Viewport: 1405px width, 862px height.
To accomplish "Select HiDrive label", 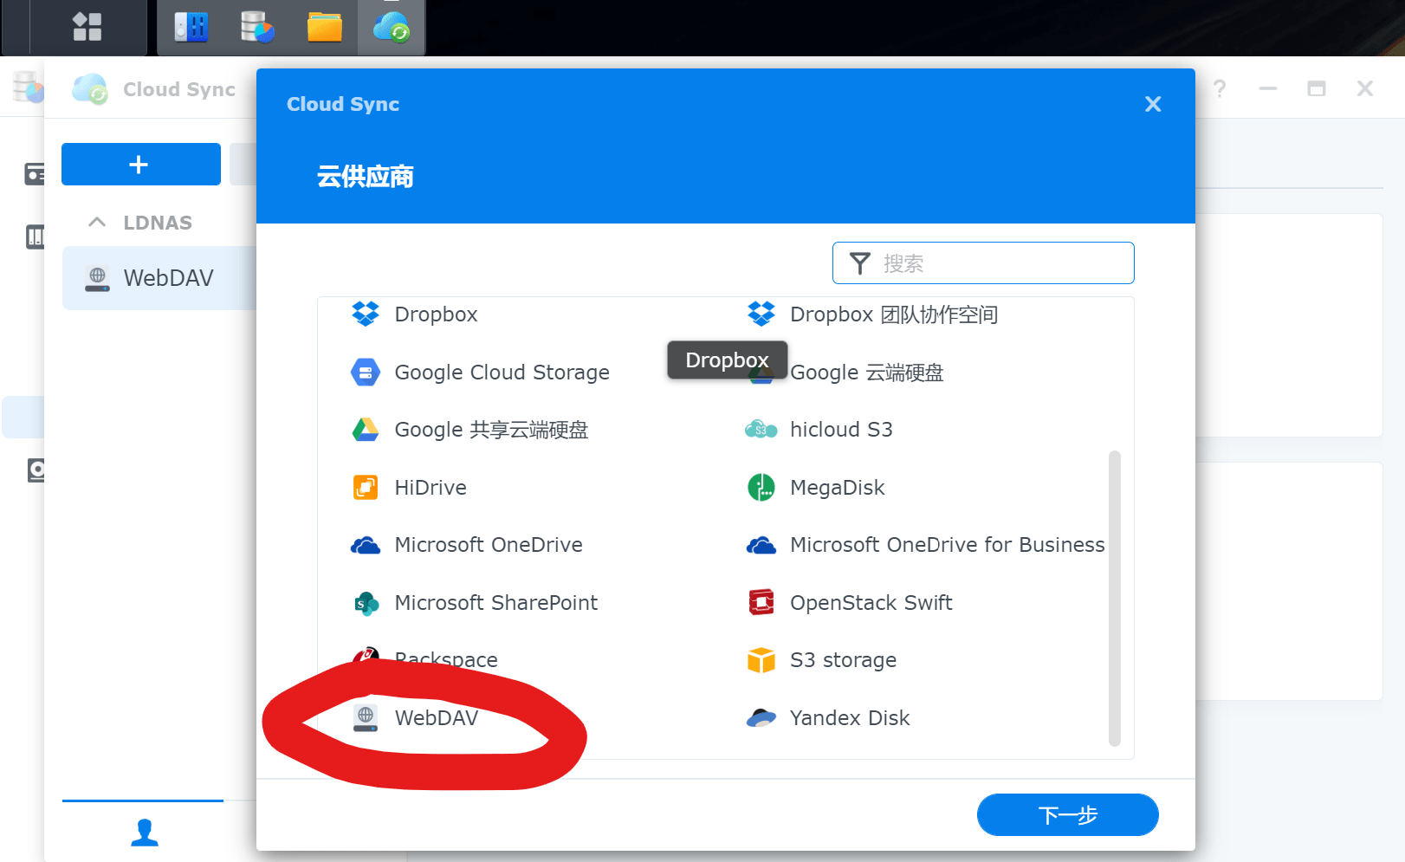I will [x=431, y=488].
